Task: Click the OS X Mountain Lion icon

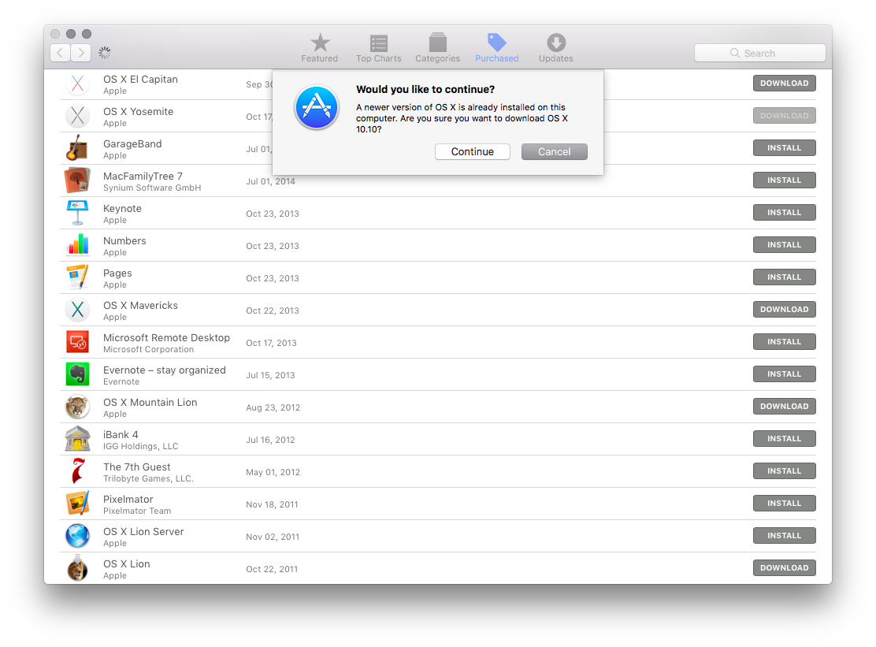Action: point(78,407)
